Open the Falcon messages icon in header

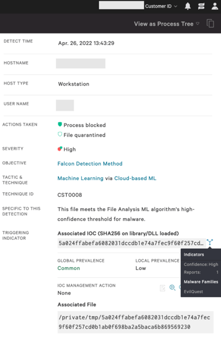201,6
